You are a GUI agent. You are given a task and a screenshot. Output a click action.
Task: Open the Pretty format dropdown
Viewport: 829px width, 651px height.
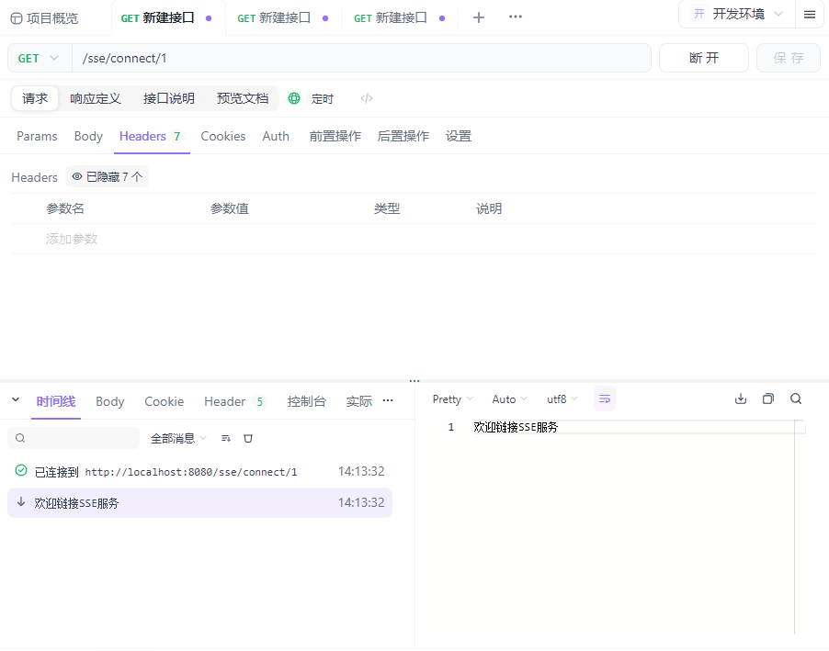pos(452,398)
